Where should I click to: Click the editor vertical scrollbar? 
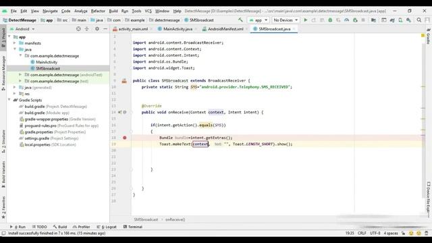pyautogui.click(x=423, y=120)
